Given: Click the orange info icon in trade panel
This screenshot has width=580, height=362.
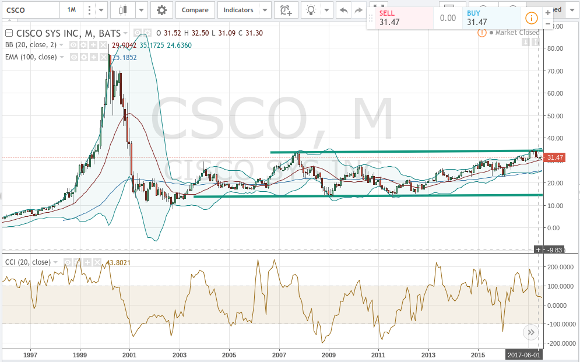Looking at the screenshot, I should click(x=532, y=17).
